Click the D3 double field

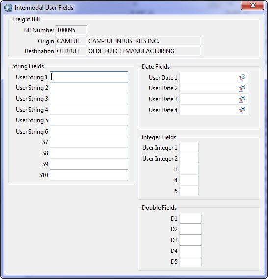190,240
